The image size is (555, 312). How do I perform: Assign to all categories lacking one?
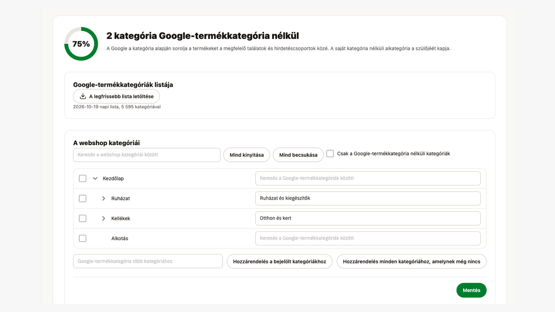411,262
